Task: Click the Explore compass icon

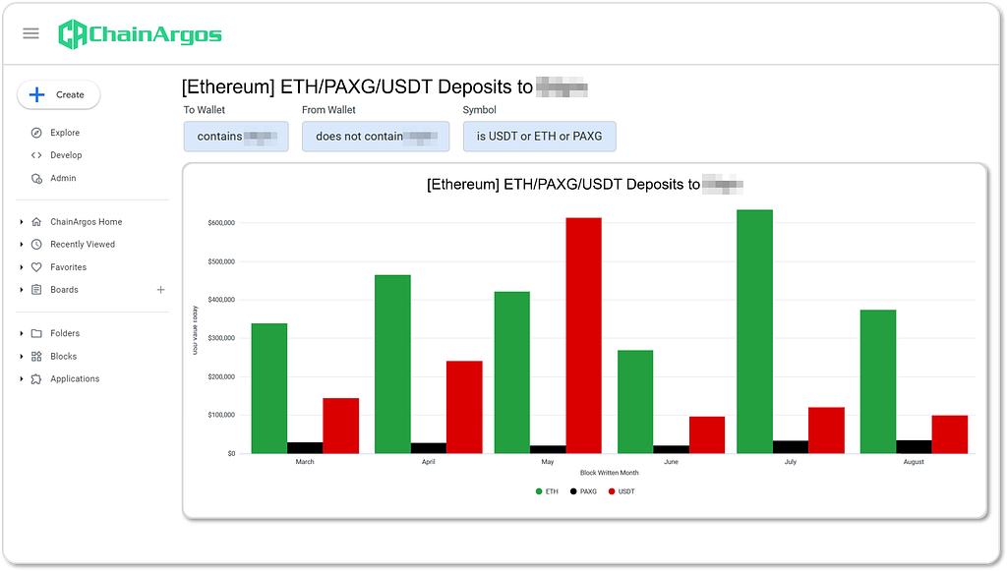Action: tap(36, 133)
